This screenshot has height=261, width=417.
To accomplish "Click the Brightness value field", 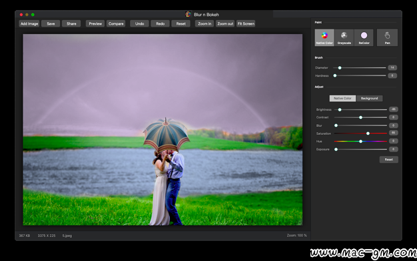I will tap(393, 109).
